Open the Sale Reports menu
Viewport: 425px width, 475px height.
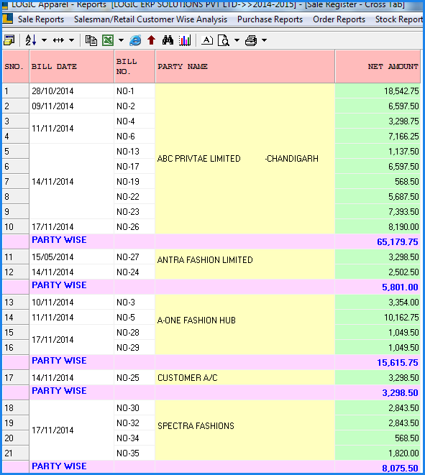click(x=41, y=19)
